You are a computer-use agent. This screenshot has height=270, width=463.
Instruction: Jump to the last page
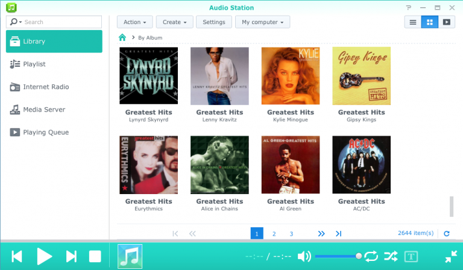[x=338, y=234]
